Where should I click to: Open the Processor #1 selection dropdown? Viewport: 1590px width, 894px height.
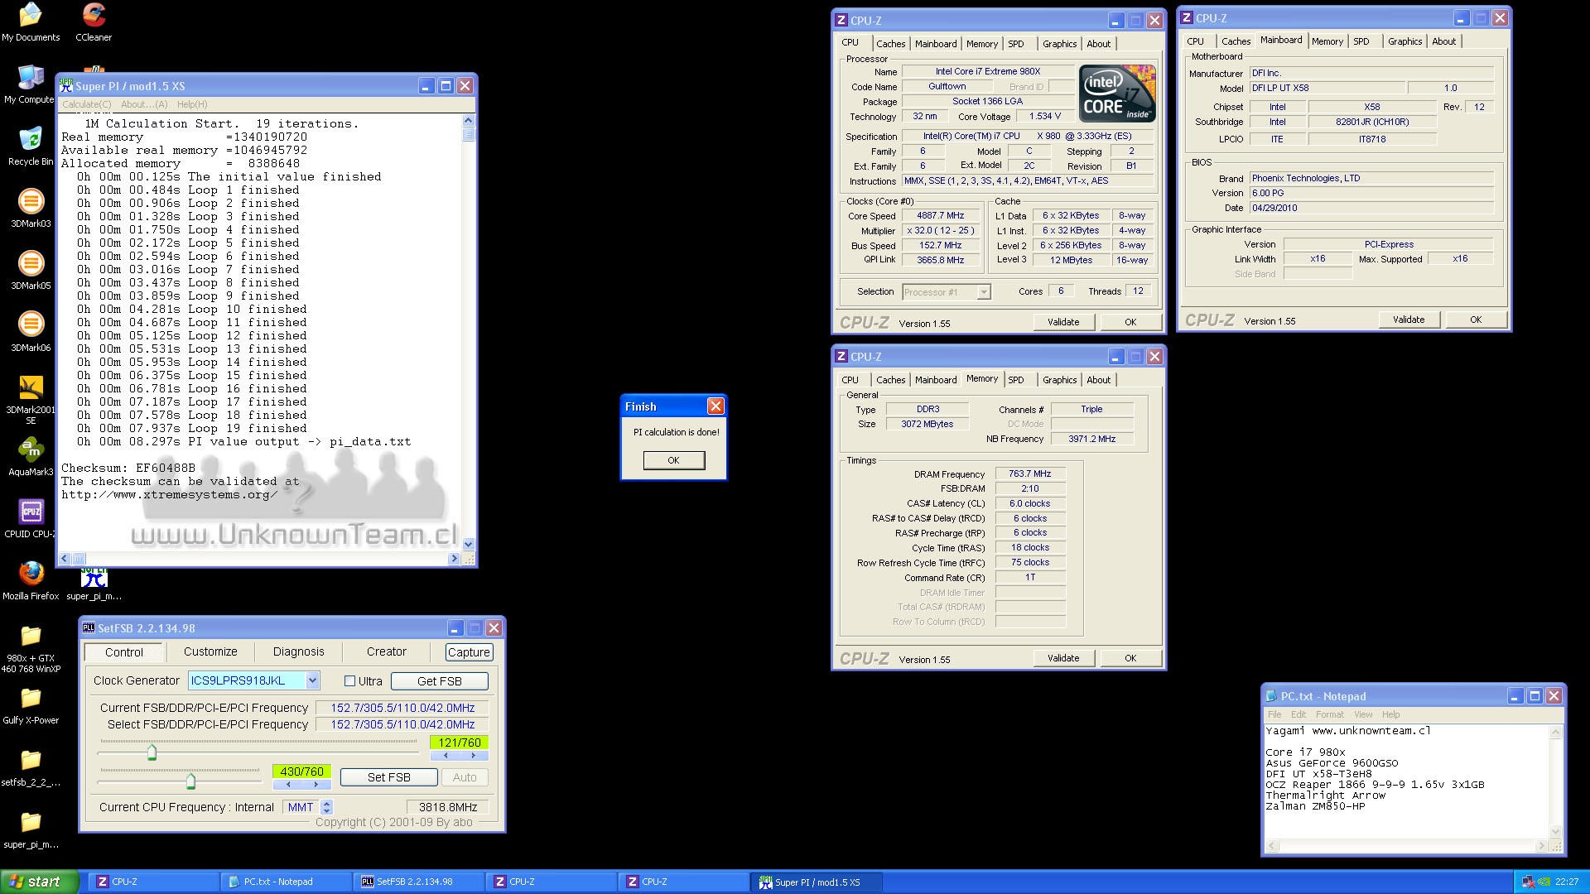click(x=983, y=292)
